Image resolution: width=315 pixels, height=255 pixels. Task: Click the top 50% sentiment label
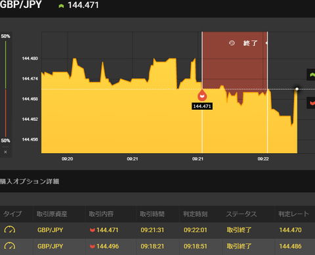(x=5, y=36)
